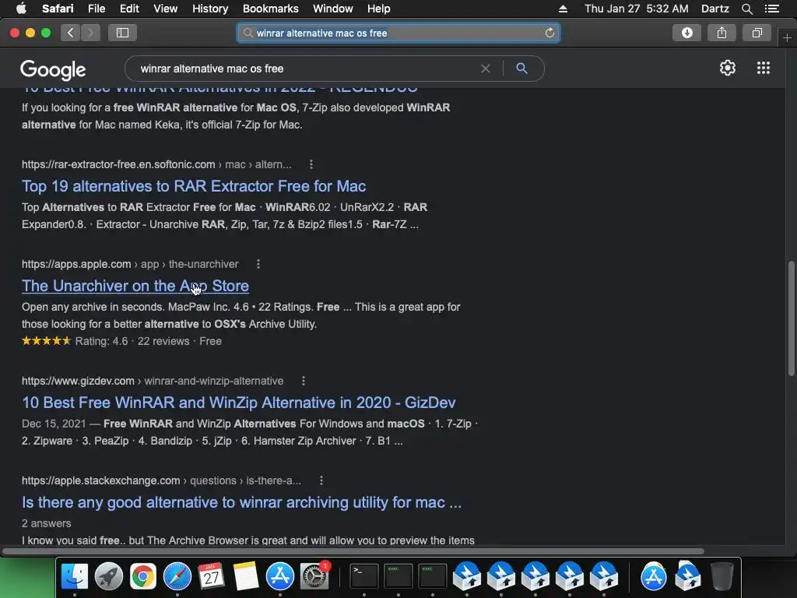797x598 pixels.
Task: Go back using Safari's back arrow
Action: [x=70, y=33]
